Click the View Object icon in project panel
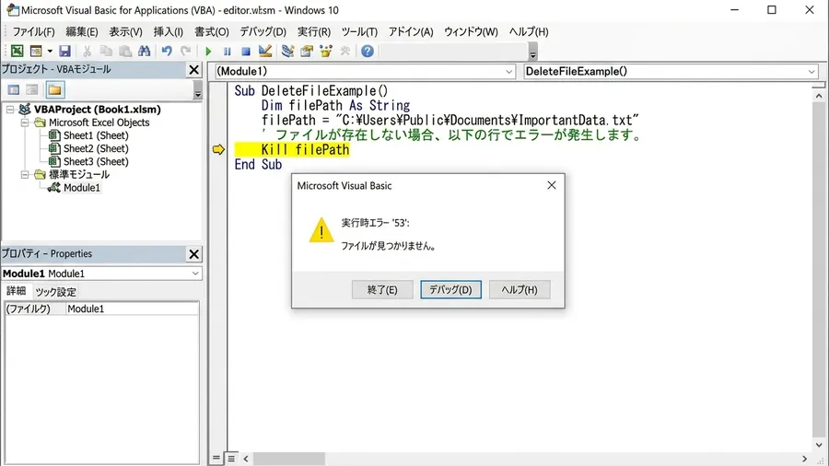The image size is (829, 466). click(x=31, y=90)
